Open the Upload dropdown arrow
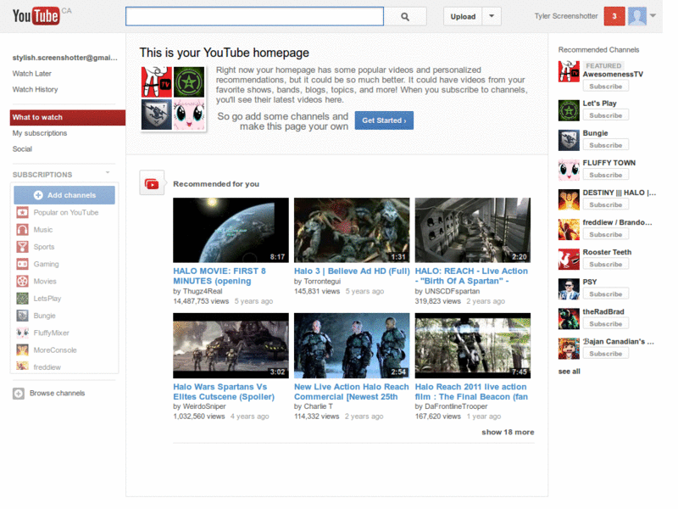Image resolution: width=678 pixels, height=509 pixels. [492, 16]
